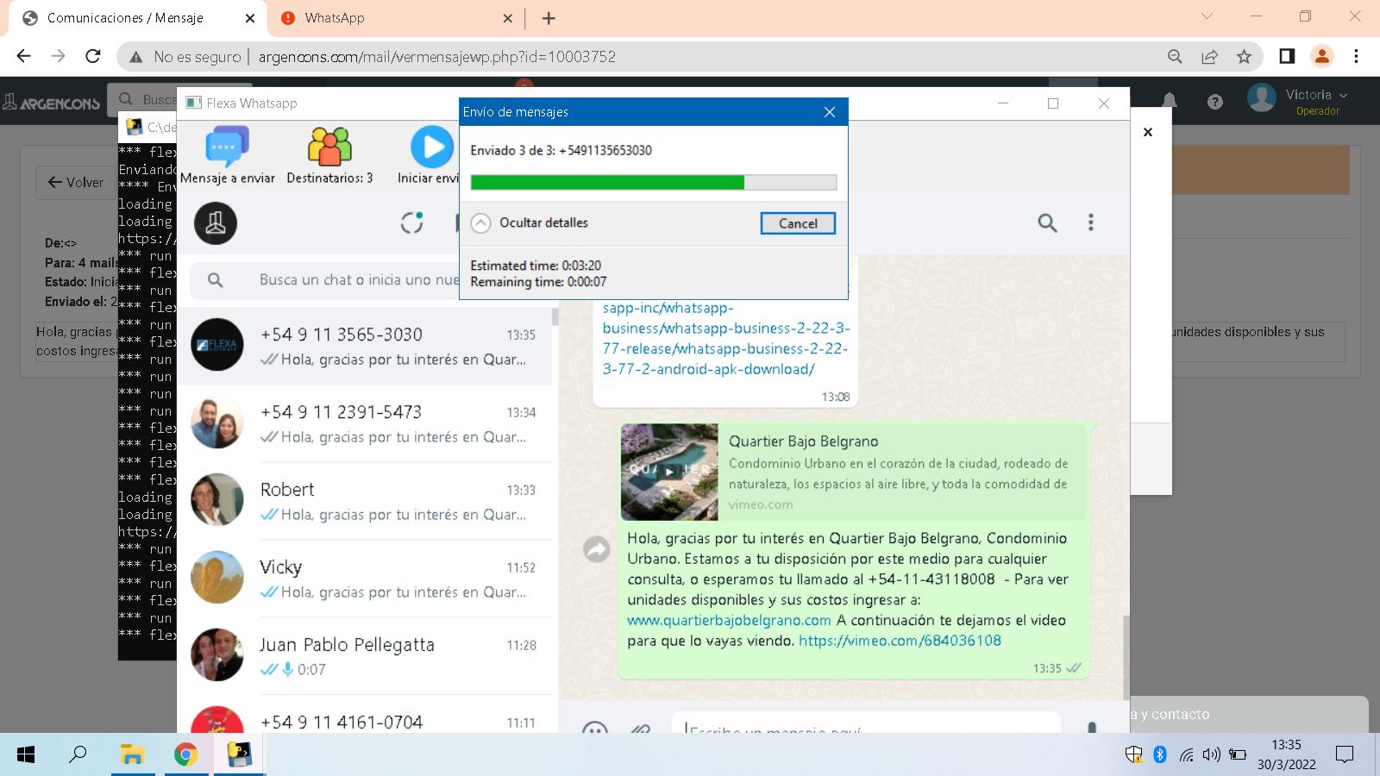
Task: Open Argencons help question mark icon
Action: (x=1215, y=102)
